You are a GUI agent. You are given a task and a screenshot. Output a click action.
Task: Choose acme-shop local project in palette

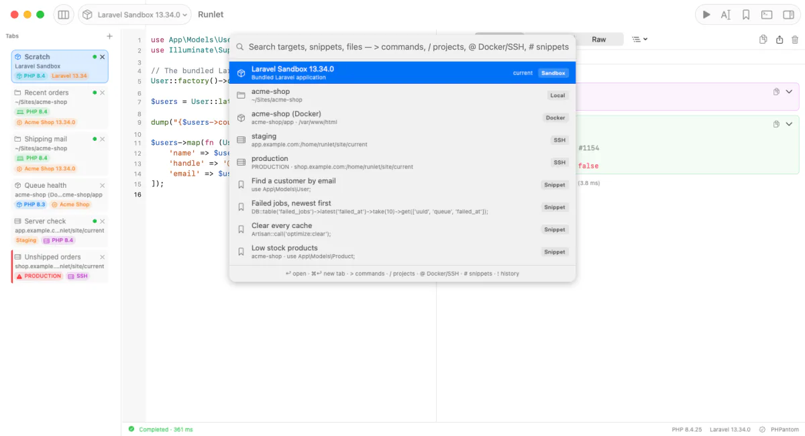[x=402, y=95]
